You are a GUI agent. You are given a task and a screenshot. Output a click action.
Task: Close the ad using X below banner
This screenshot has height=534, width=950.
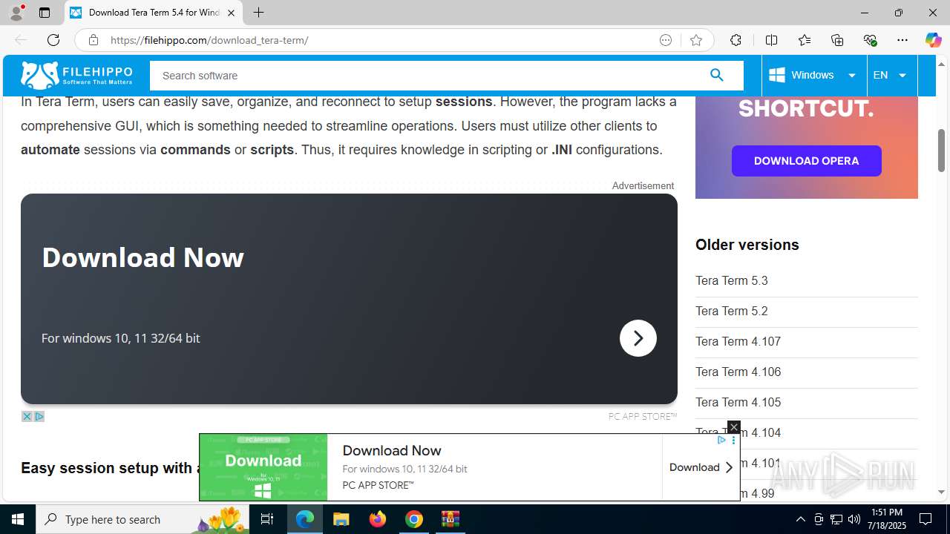[27, 416]
